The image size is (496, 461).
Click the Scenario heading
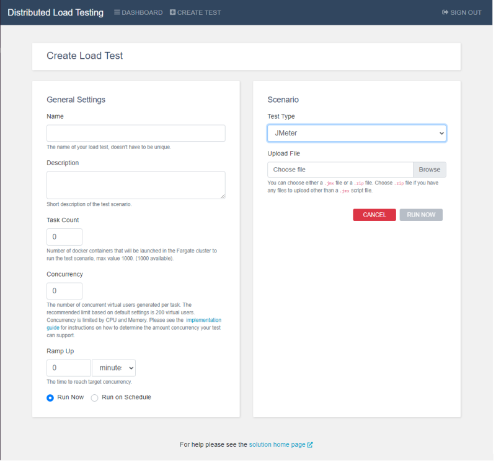click(x=283, y=100)
